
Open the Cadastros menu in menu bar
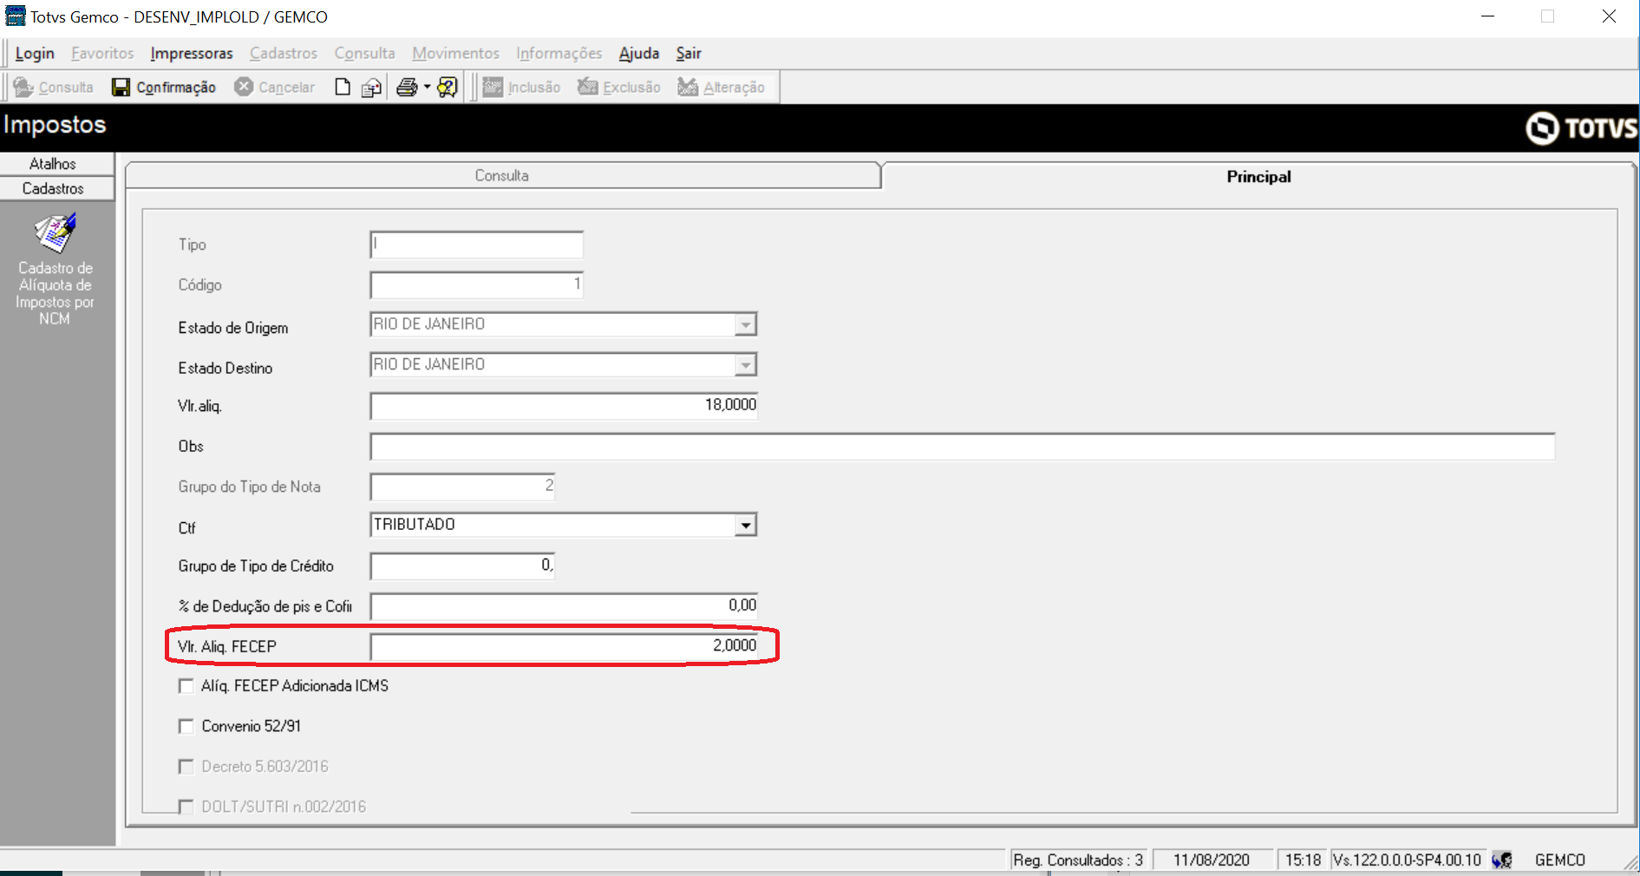pyautogui.click(x=284, y=53)
